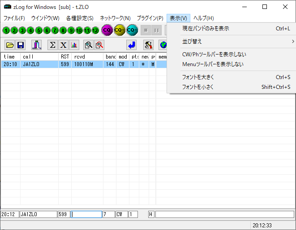Click green CW memory button 5
Screen dimensions: 296x230
click(x=39, y=30)
